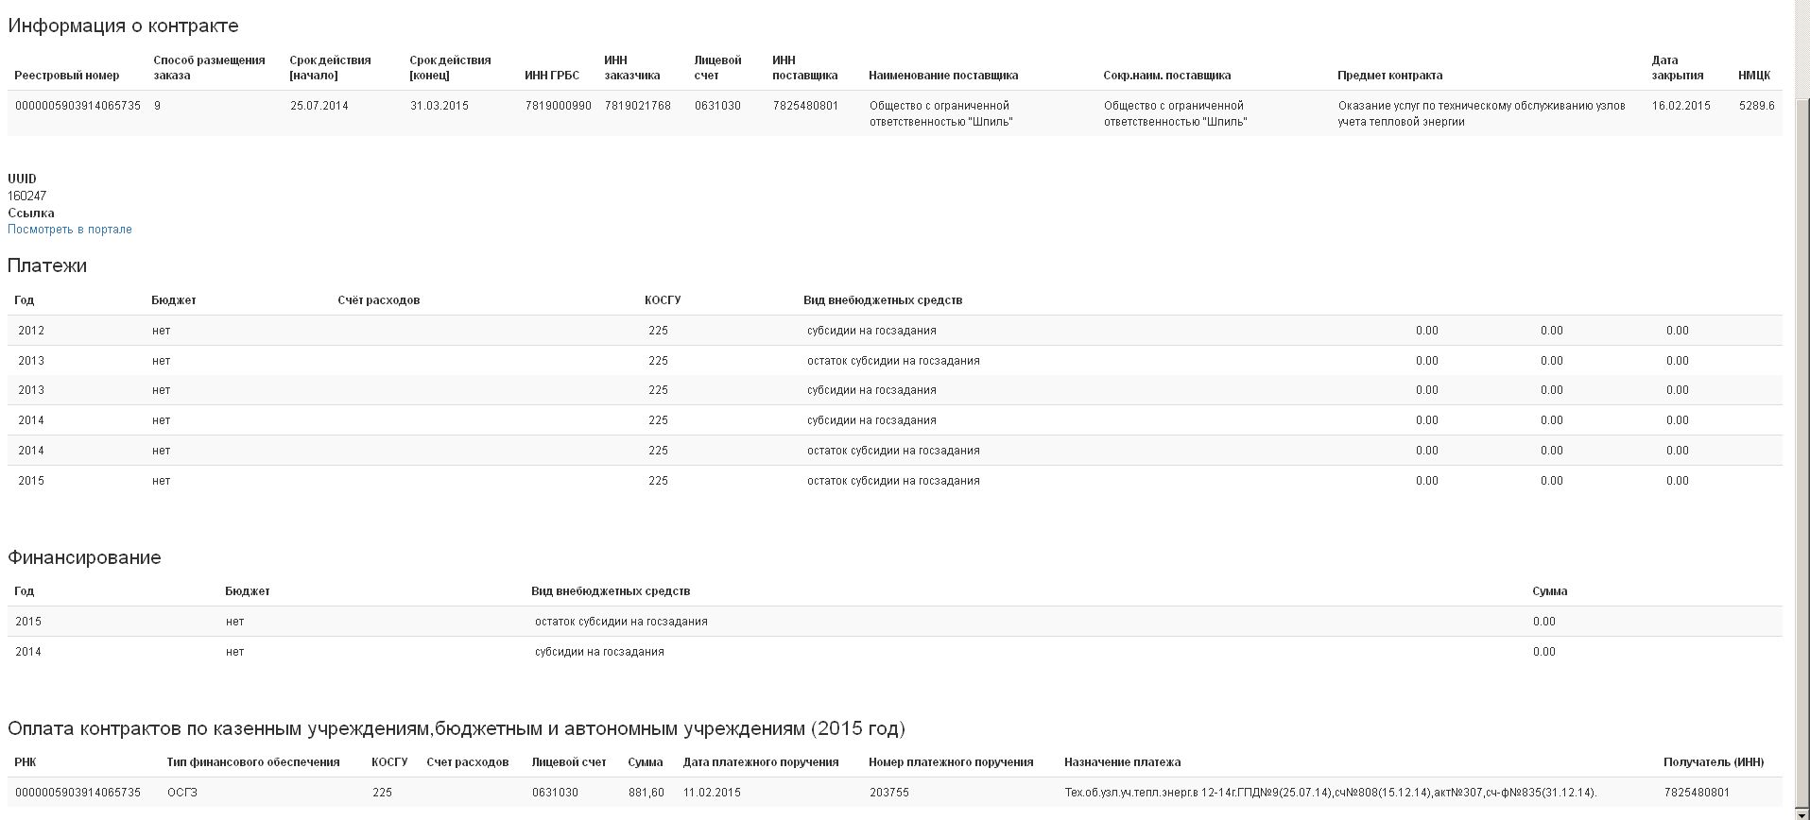Click the start date 25.07.2014
Viewport: 1810px width, 820px height.
point(319,106)
